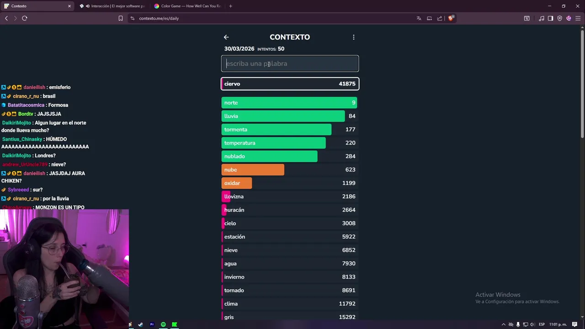Open the Brave VPN shield icon
This screenshot has width=585, height=329.
pos(559,18)
